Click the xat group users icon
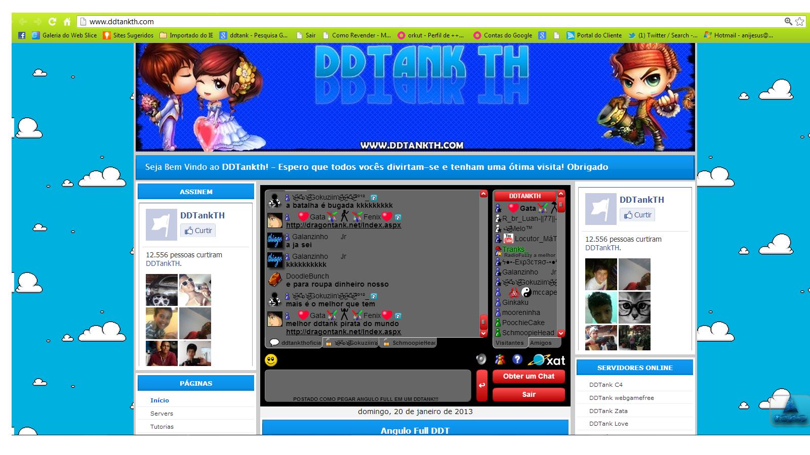The width and height of the screenshot is (810, 455). point(500,359)
